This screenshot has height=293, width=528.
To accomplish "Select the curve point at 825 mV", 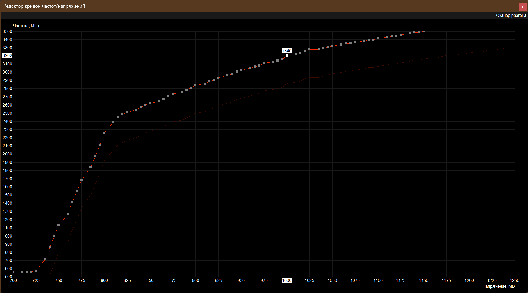I will tap(127, 112).
